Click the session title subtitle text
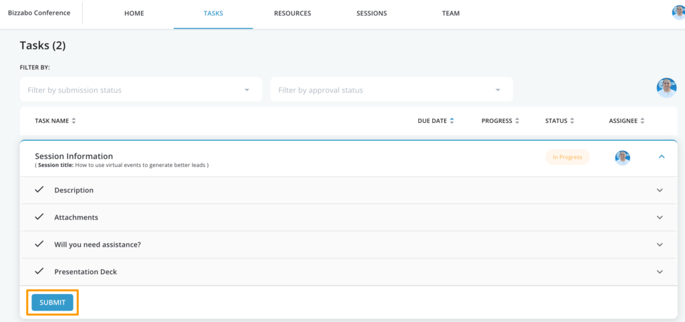 point(122,166)
